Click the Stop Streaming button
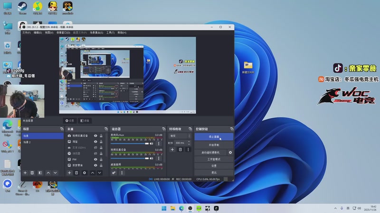Viewport: 380px width, 213px height. (x=214, y=137)
